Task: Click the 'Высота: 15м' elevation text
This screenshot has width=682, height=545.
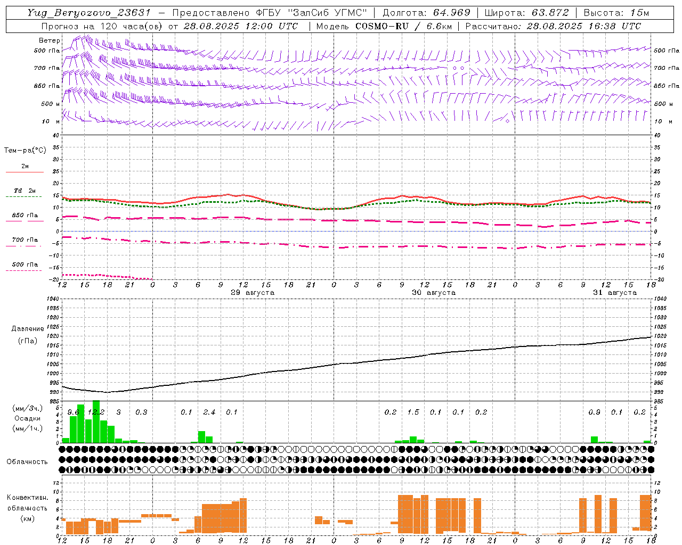Action: pyautogui.click(x=616, y=13)
